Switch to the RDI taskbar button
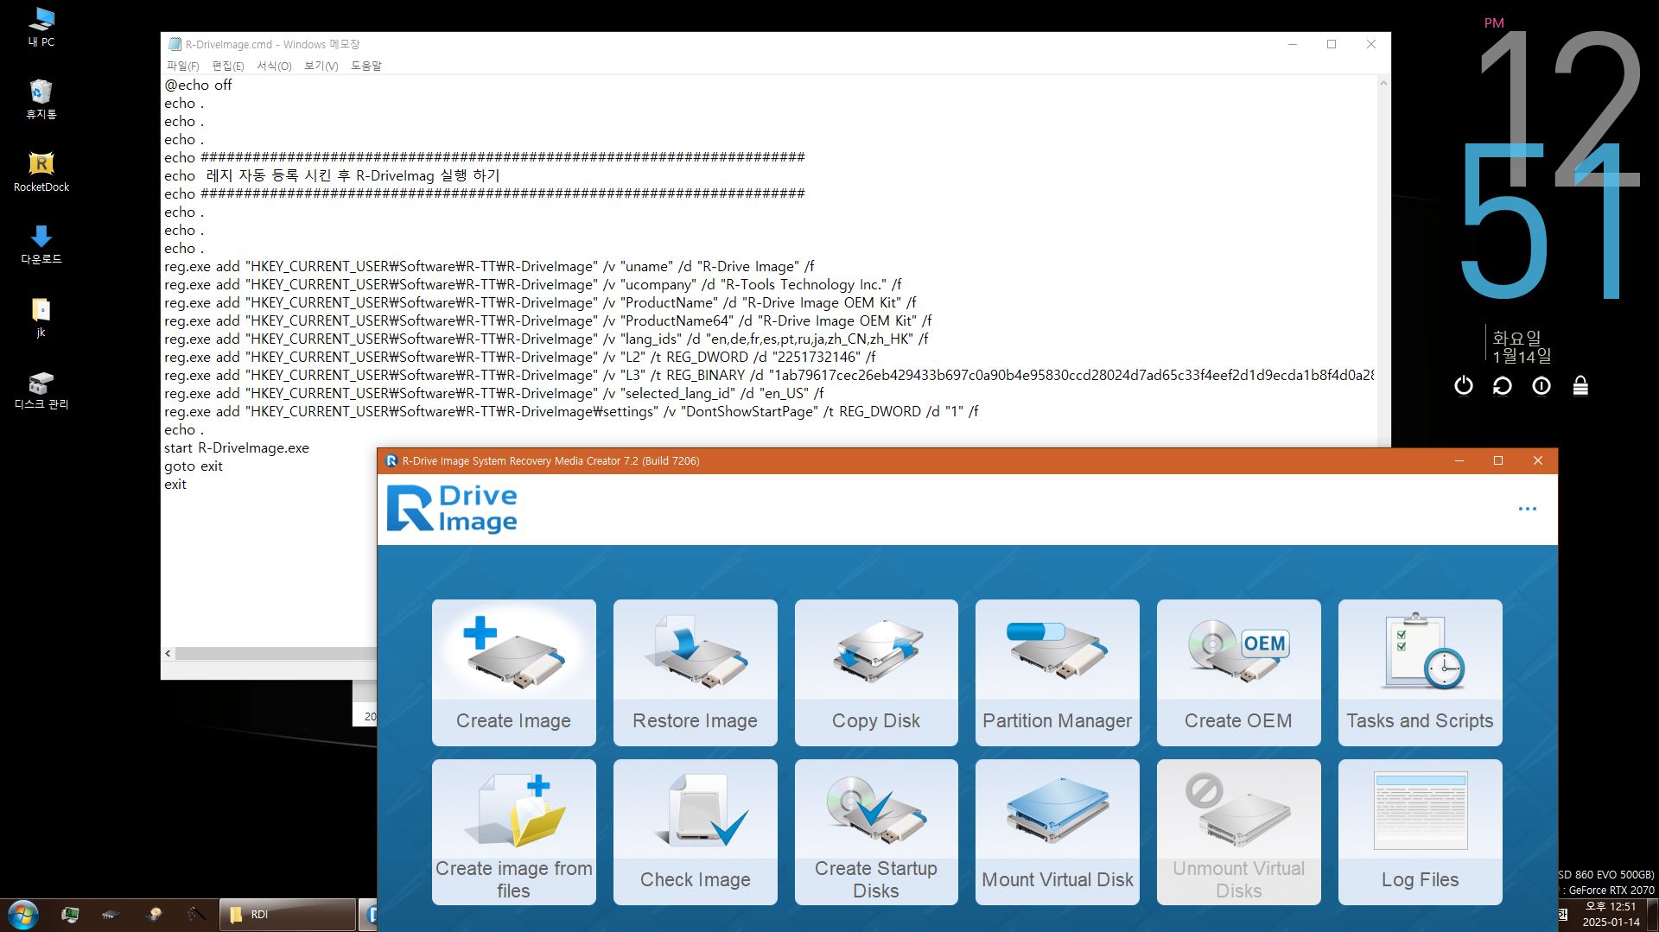This screenshot has width=1659, height=932. point(288,915)
